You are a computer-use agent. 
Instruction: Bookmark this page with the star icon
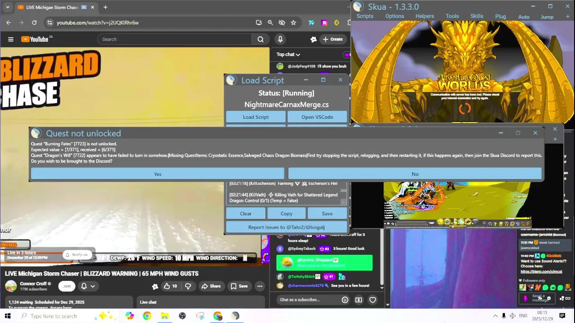[x=293, y=22]
